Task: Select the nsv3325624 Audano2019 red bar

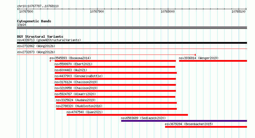Action: tap(116, 103)
